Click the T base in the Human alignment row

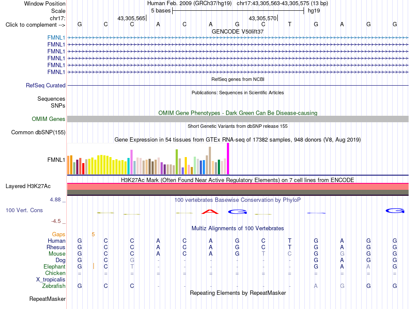click(x=290, y=241)
